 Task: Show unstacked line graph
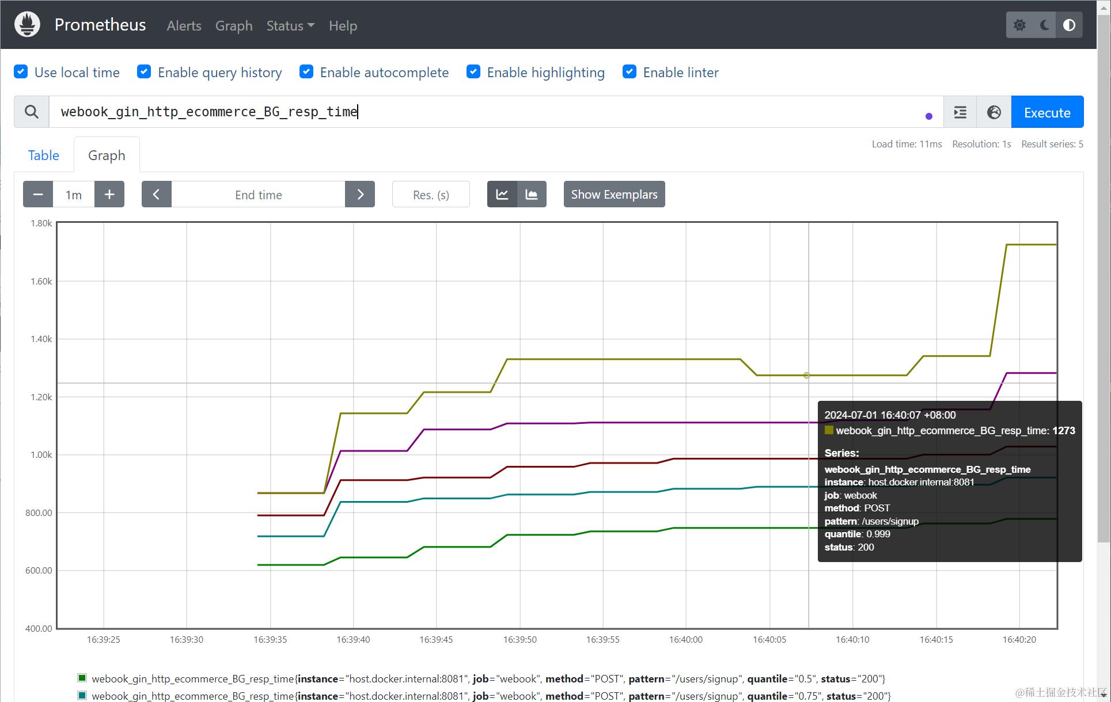[x=502, y=195]
